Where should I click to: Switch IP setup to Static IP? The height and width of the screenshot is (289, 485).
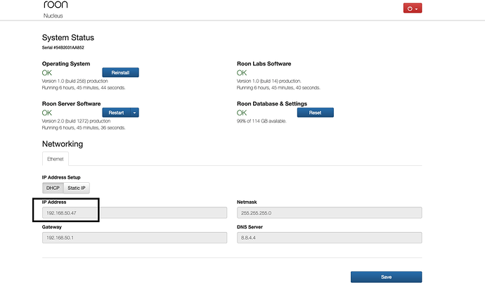click(77, 188)
